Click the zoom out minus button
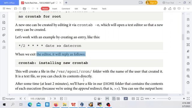This screenshot has width=192, height=108. pyautogui.click(x=154, y=99)
